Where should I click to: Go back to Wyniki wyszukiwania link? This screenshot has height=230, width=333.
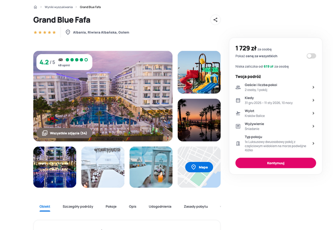59,7
